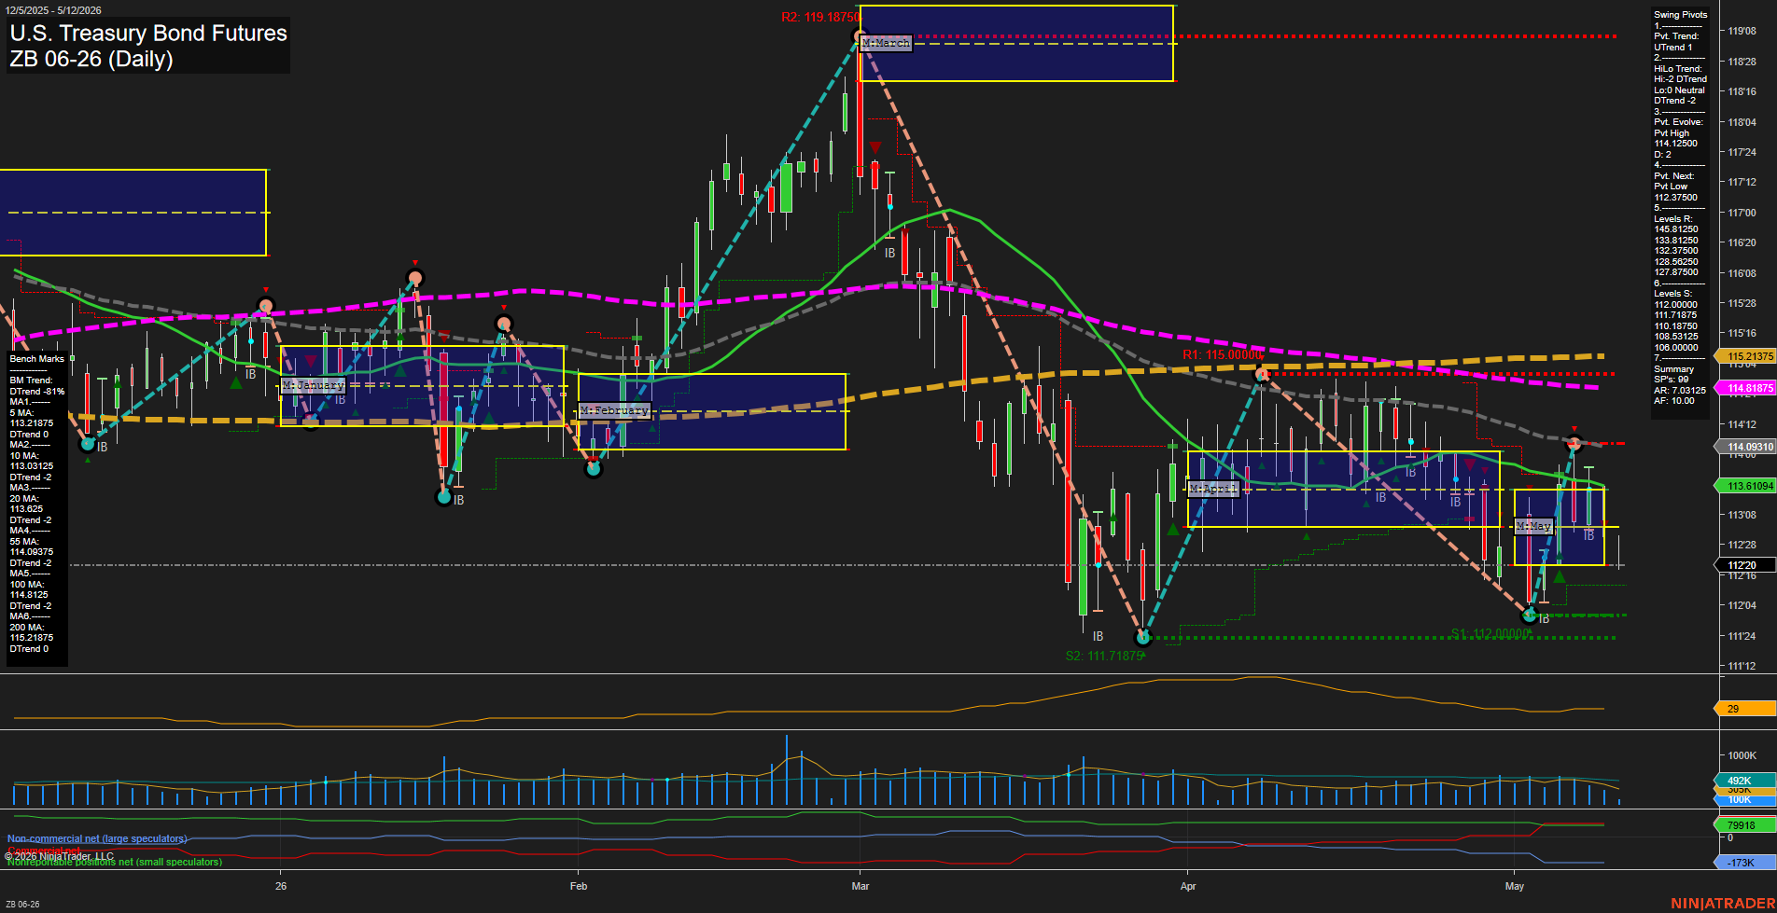Click the Bench Marks panel heading
The width and height of the screenshot is (1777, 913).
click(x=37, y=359)
